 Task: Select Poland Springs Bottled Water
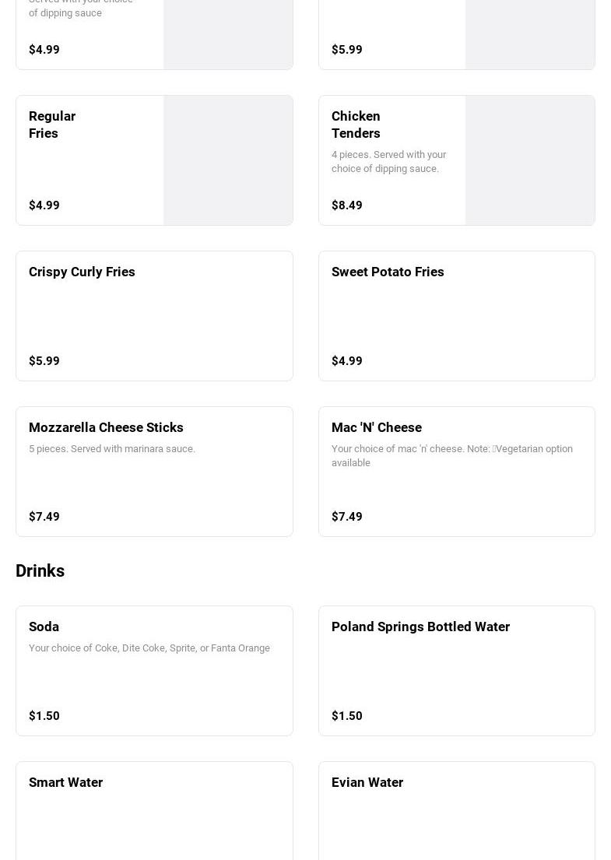tap(420, 627)
